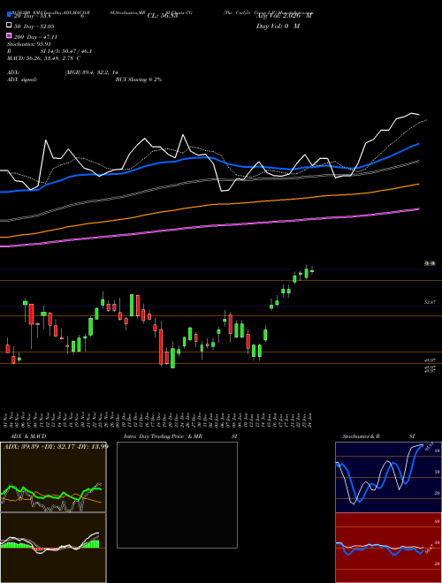
Task: Click the '200 Day - 47.11' legend text
Action: point(35,37)
